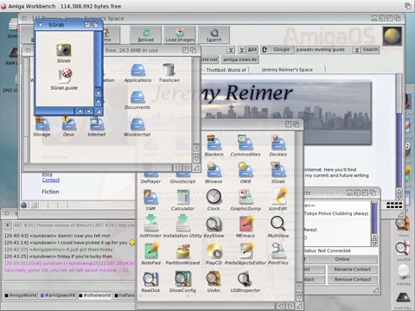Launch the YAM mail icon
Screen dimensions: 415x311
tap(150, 197)
